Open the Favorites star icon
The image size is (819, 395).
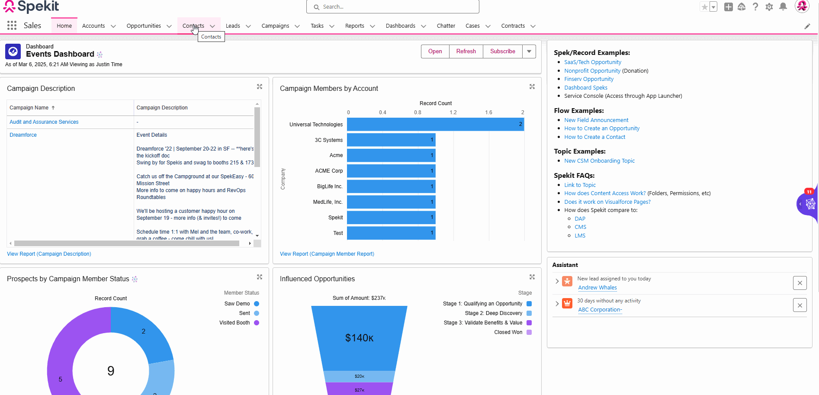pyautogui.click(x=705, y=7)
